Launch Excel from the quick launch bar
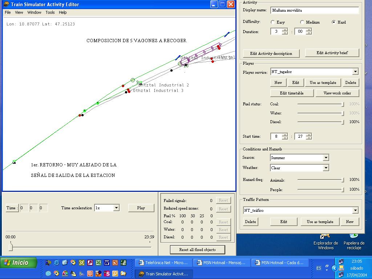372x279 pixels. (98, 263)
